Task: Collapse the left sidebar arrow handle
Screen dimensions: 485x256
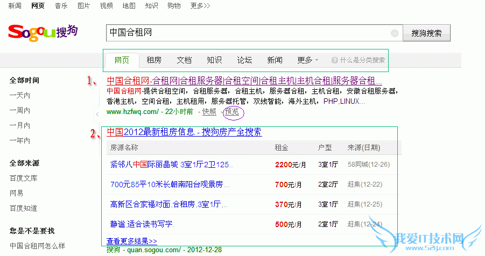Action: [97, 114]
